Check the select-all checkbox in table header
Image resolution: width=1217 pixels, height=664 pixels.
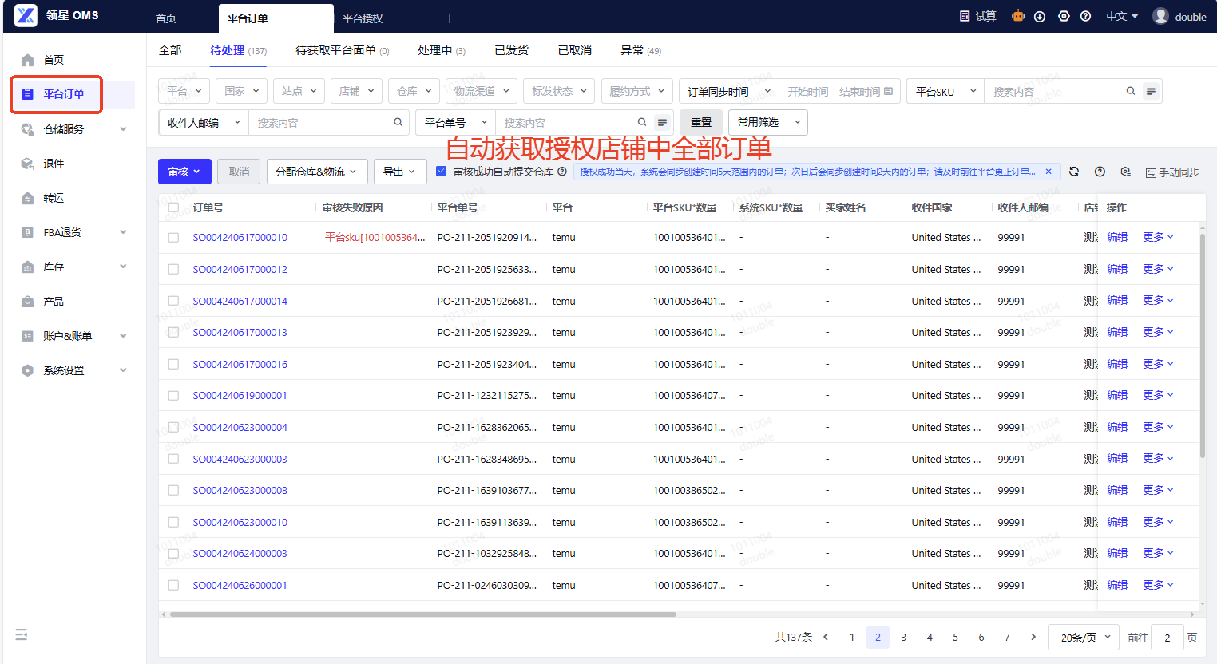click(173, 207)
